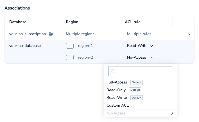Click the Multiple rules summary text
This screenshot has height=122, width=199.
pos(139,34)
